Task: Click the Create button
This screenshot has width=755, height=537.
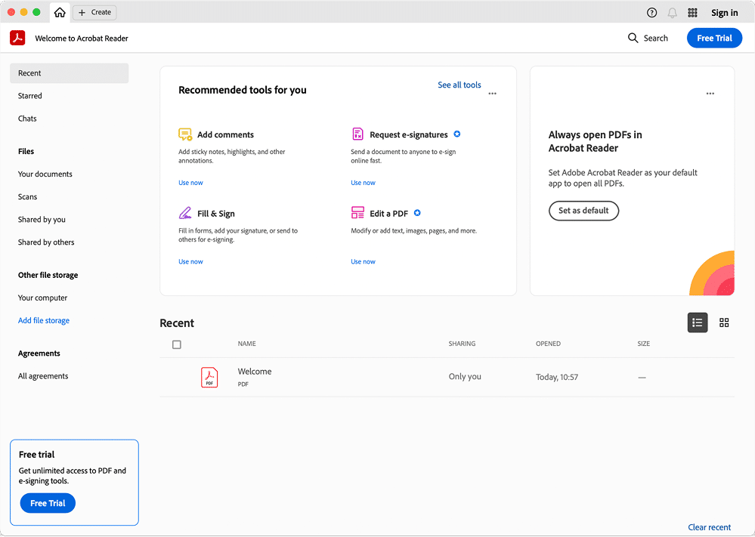Action: pos(95,13)
